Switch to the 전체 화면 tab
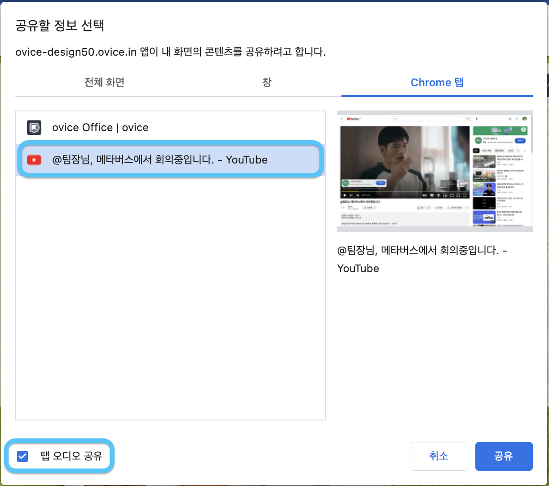 point(104,83)
